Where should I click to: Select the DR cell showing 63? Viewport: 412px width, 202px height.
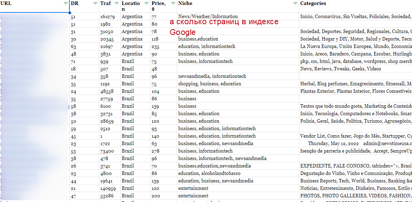(x=84, y=47)
